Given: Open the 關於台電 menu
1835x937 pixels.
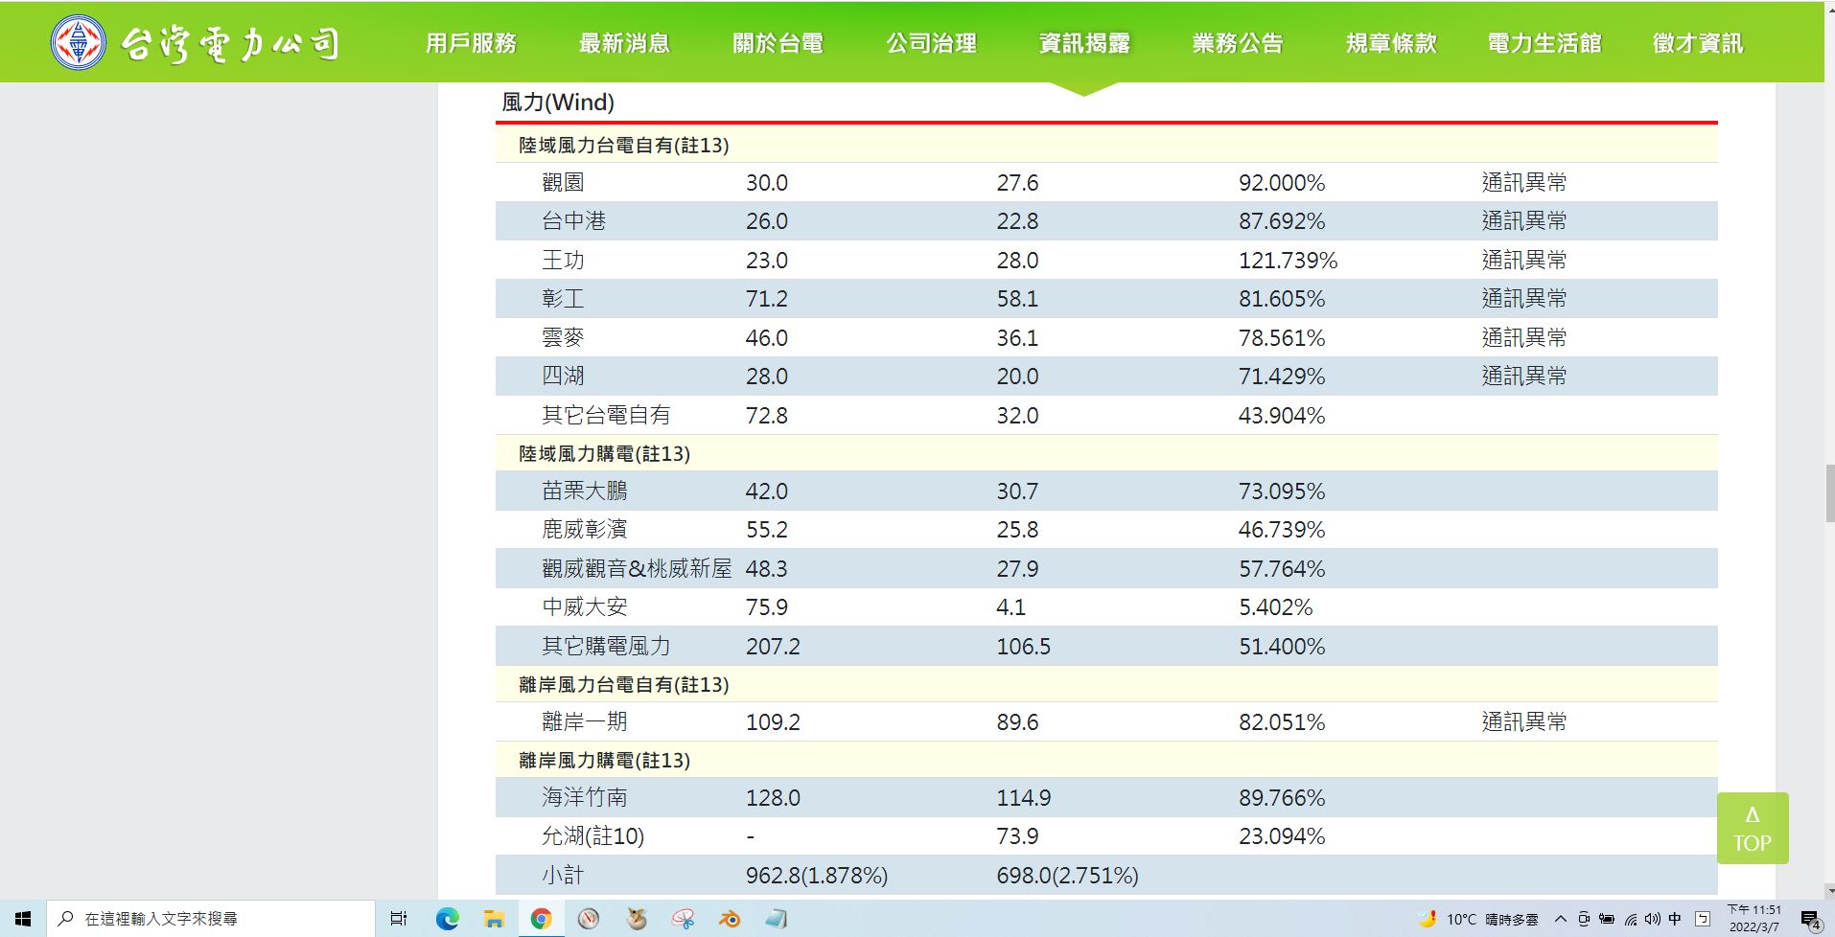Looking at the screenshot, I should 778,43.
